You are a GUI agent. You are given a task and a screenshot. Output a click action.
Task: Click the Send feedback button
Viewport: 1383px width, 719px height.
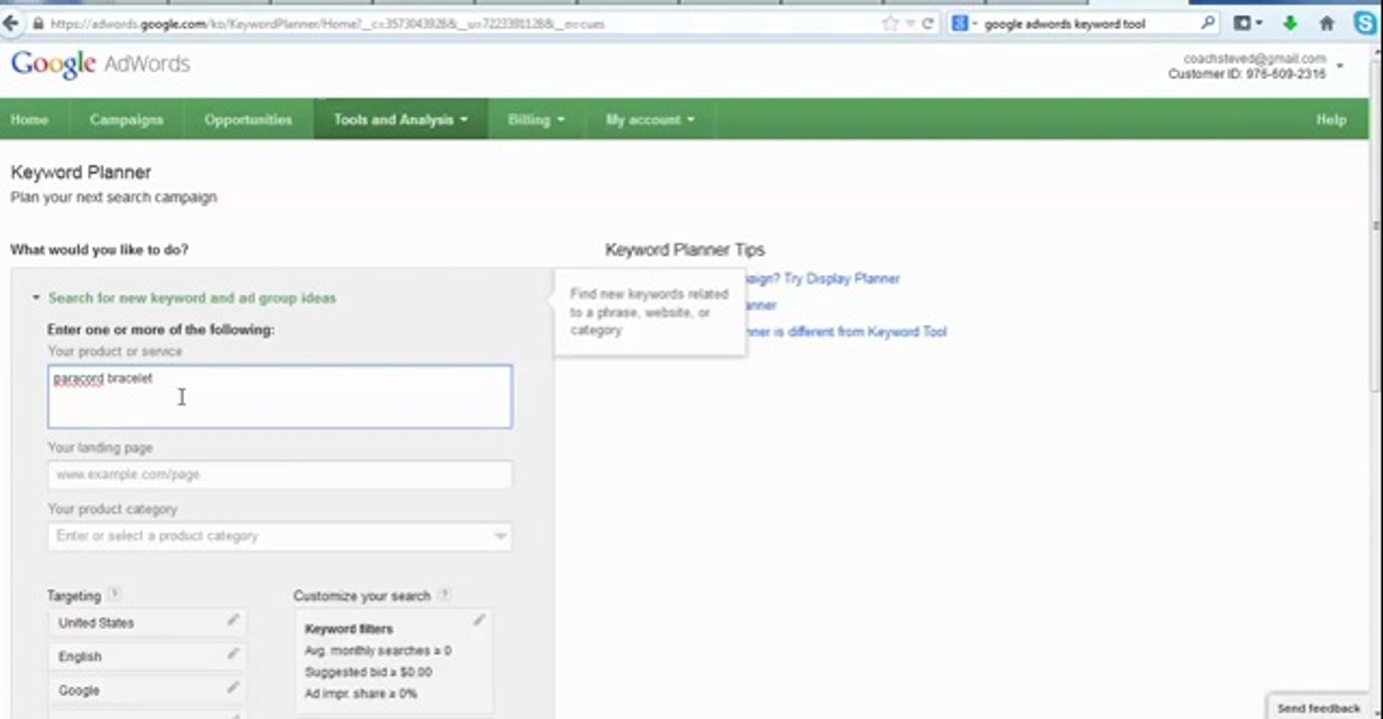[x=1318, y=707]
